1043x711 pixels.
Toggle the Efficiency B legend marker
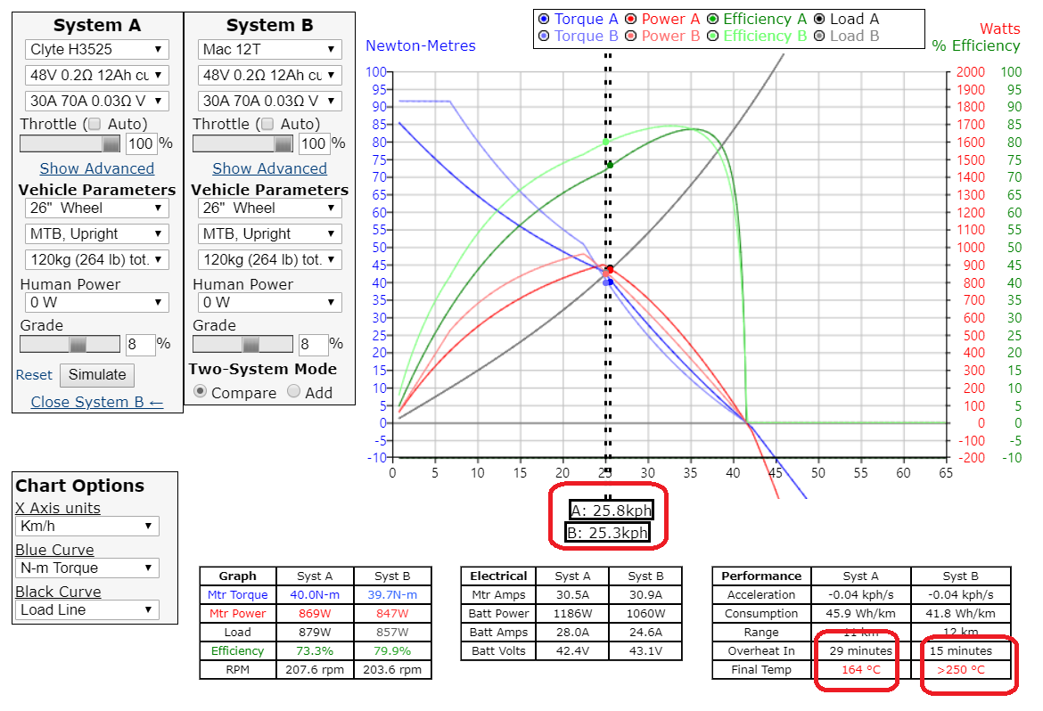point(712,37)
